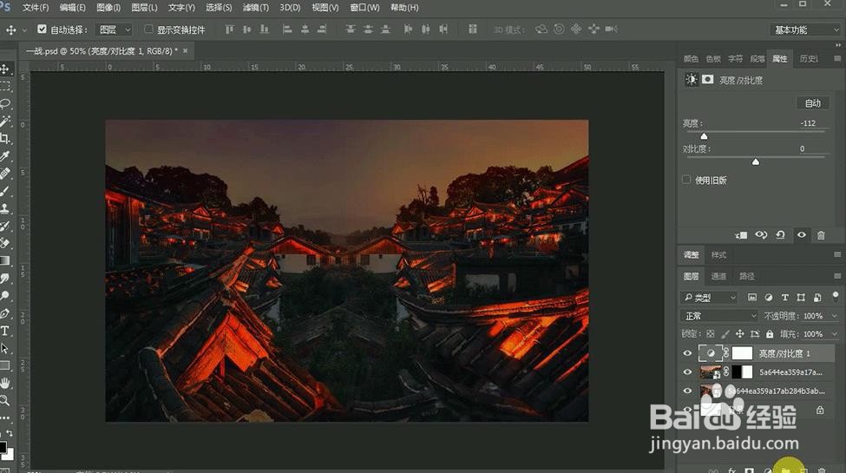Click the 亮度 slider handle

click(x=704, y=136)
